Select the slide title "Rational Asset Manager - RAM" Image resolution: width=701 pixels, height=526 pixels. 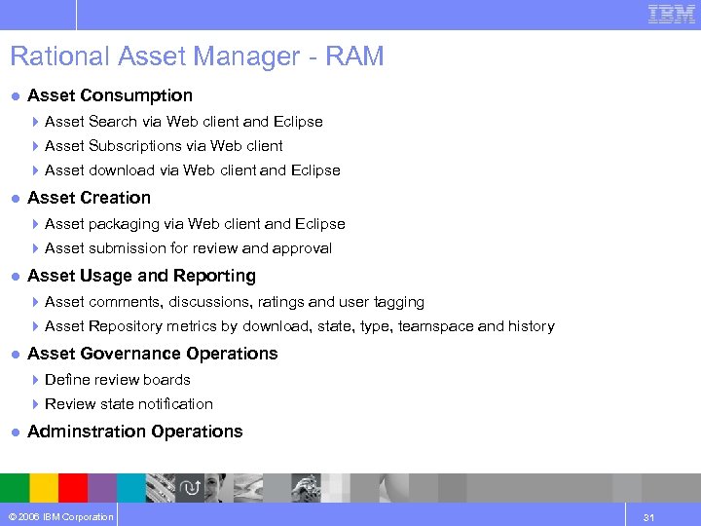point(197,56)
